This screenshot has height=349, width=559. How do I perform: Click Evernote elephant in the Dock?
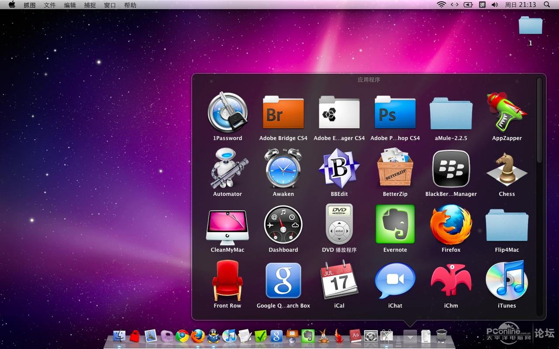(308, 336)
